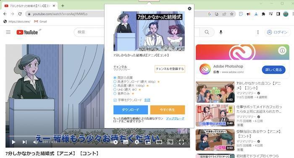
Task: Click the blue download arrow extension icon
Action: [256, 14]
